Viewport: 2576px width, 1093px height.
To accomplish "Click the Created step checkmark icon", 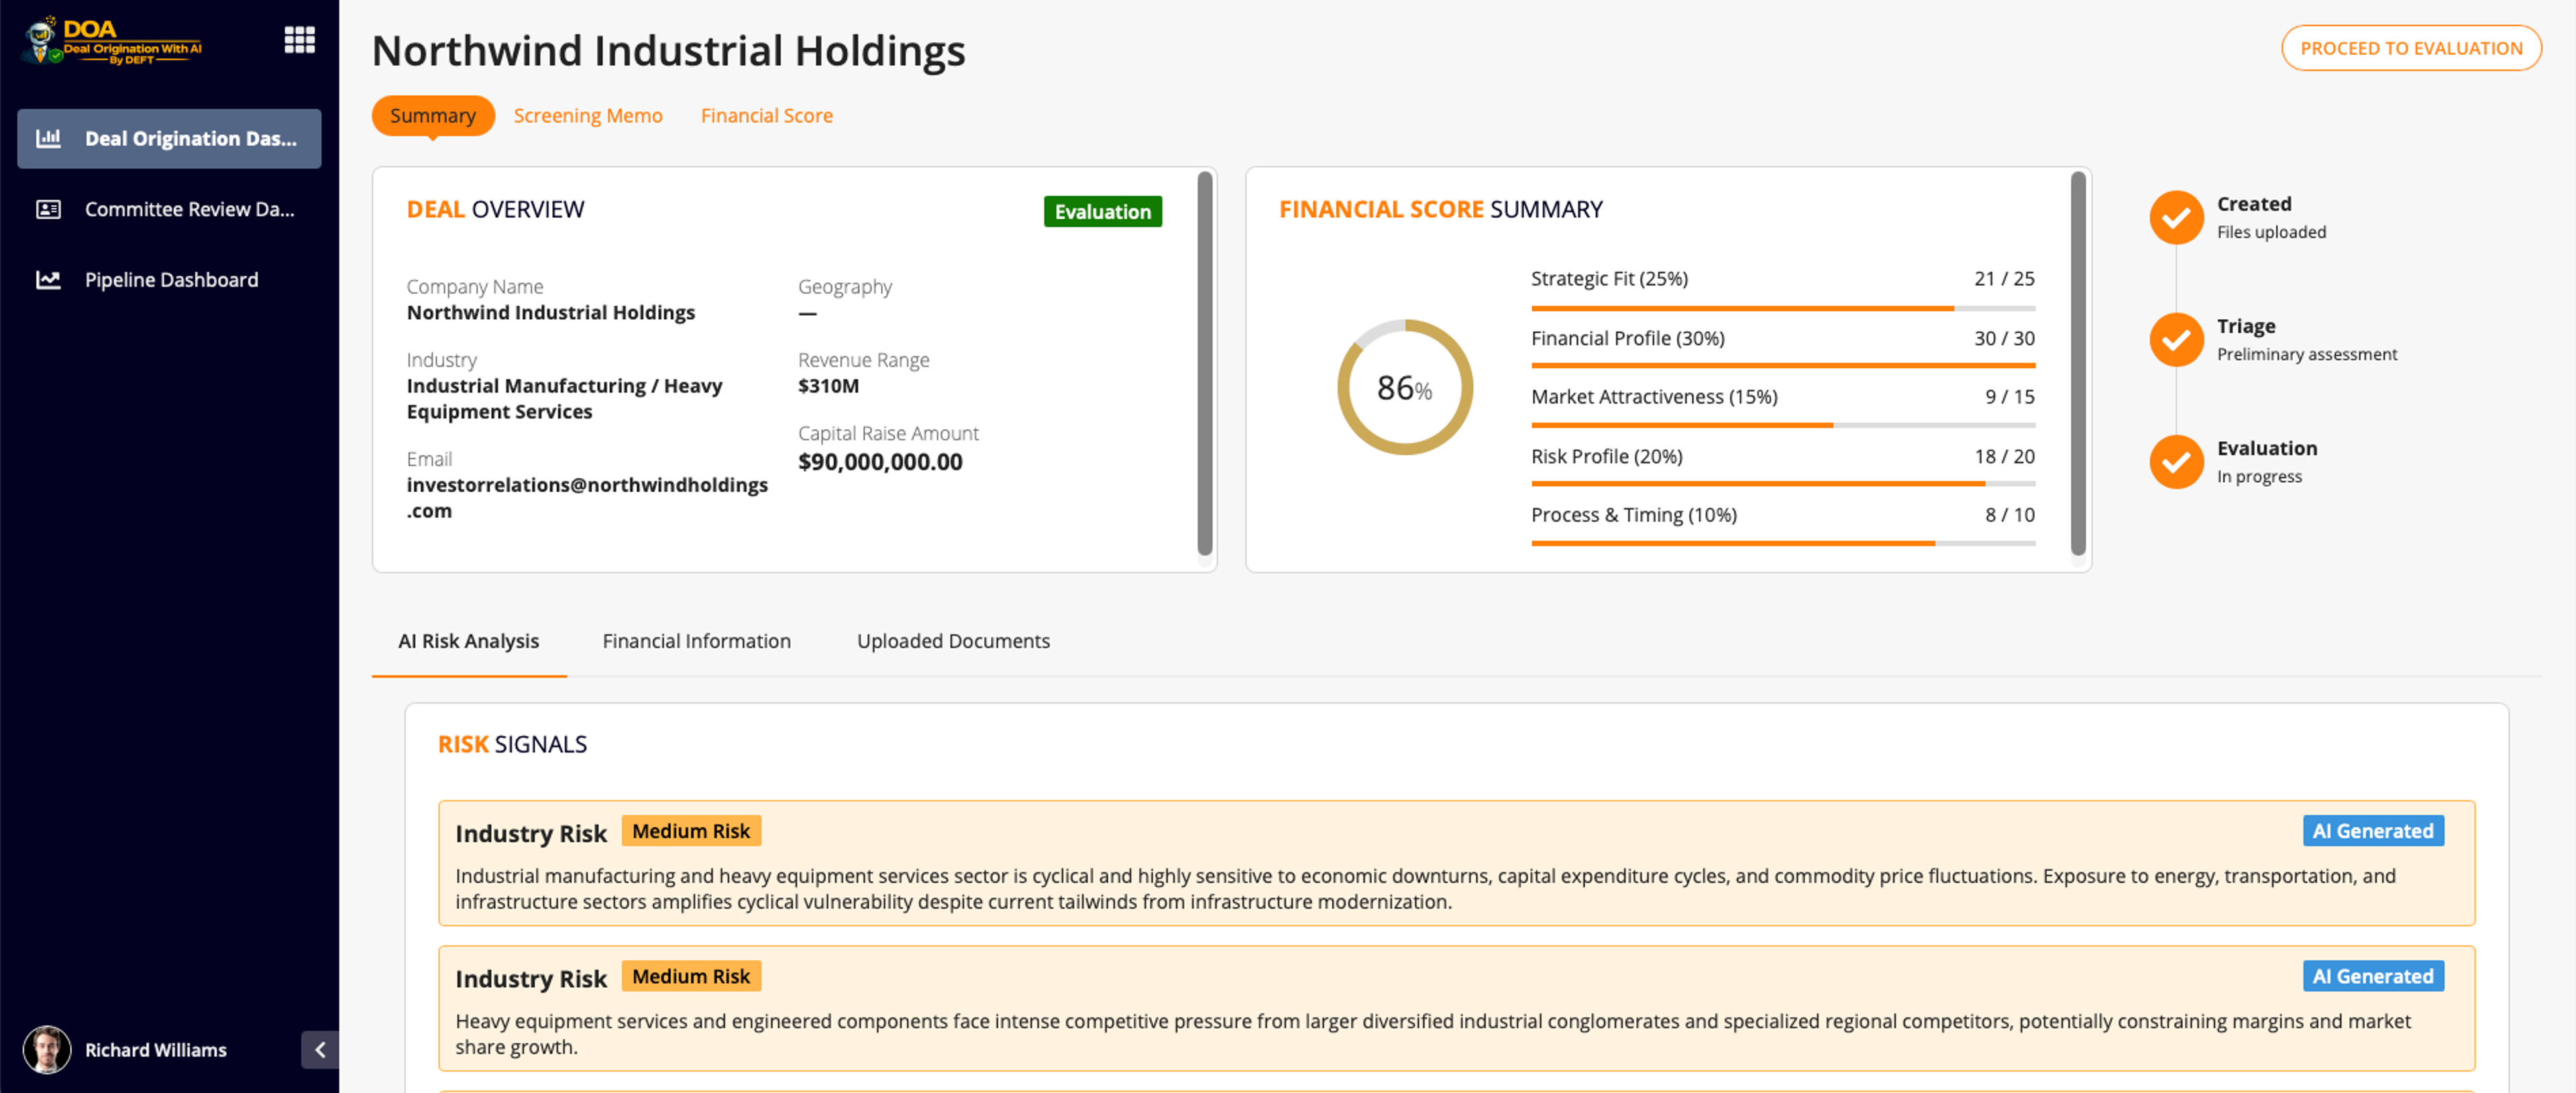I will point(2176,217).
